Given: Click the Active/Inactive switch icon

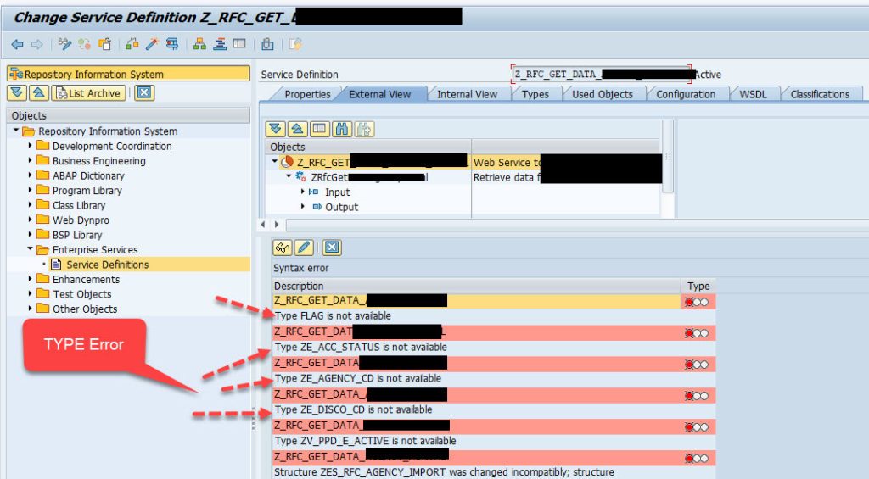Looking at the screenshot, I should tap(84, 44).
